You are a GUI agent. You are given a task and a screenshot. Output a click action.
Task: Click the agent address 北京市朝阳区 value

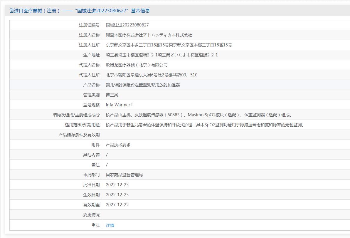[x=152, y=75]
